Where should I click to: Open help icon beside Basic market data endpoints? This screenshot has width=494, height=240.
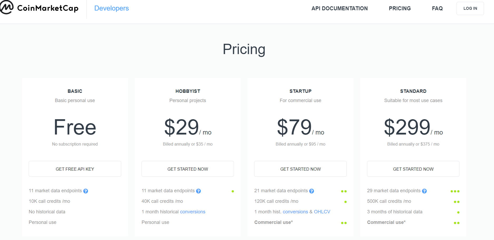click(86, 191)
